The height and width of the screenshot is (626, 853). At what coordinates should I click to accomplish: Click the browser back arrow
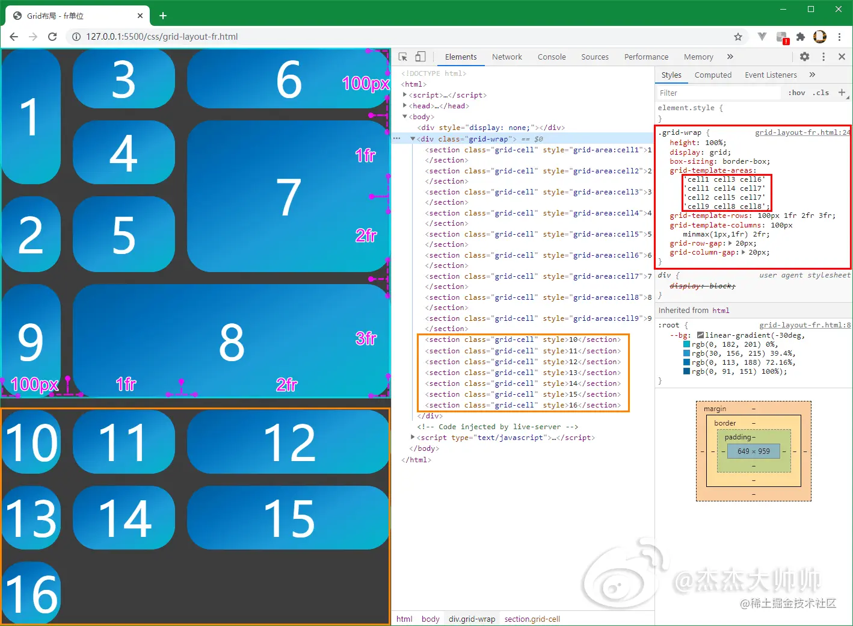click(14, 37)
